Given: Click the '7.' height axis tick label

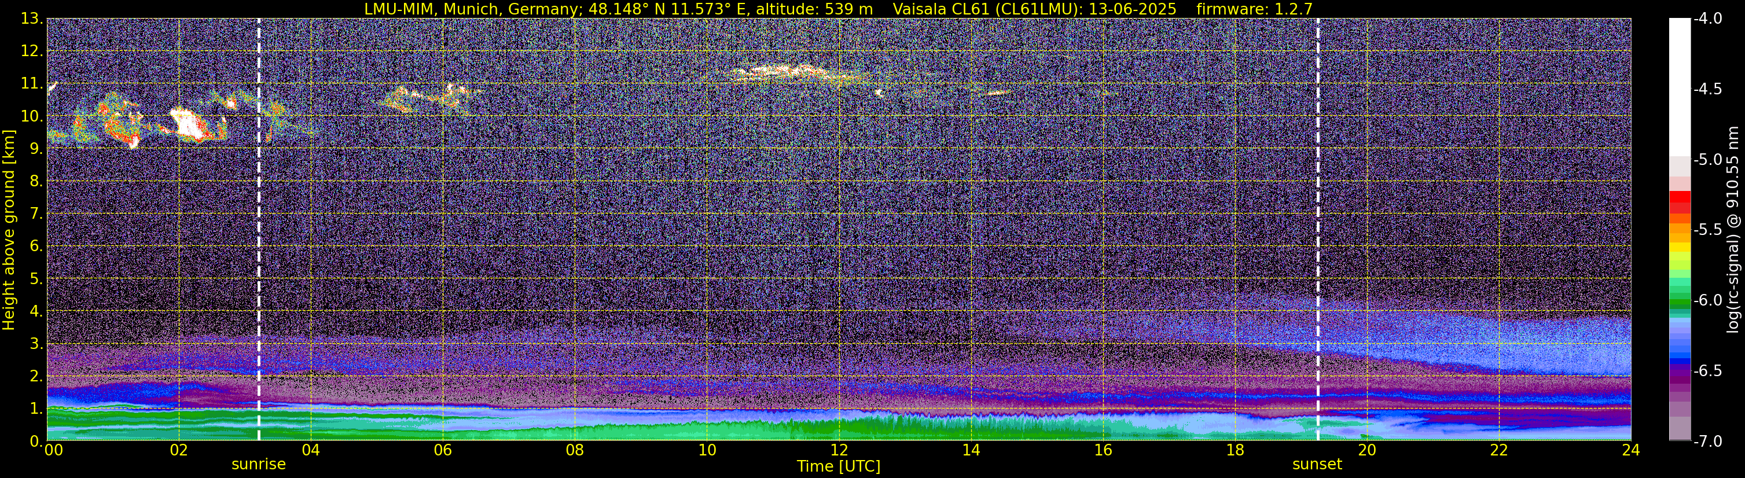Looking at the screenshot, I should (x=36, y=214).
